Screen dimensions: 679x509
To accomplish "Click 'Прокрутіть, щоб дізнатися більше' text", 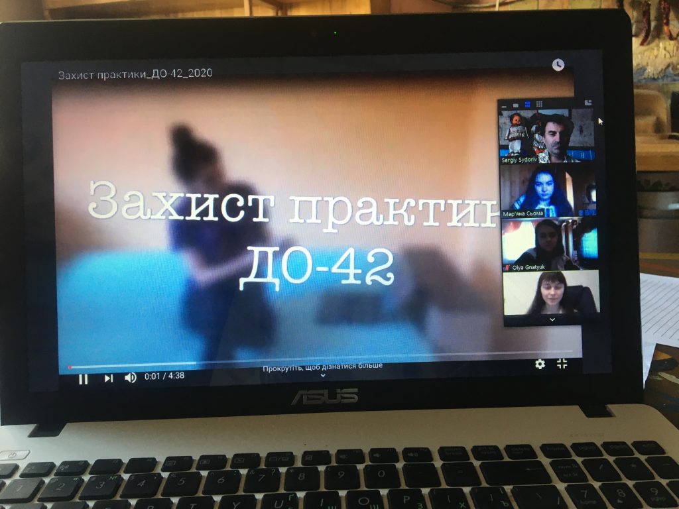I will pos(323,366).
